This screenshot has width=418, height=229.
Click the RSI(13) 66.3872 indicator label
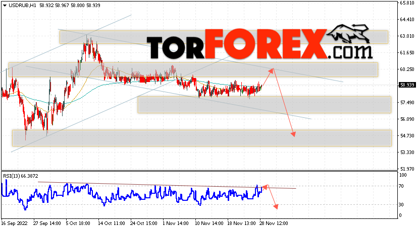(21, 176)
